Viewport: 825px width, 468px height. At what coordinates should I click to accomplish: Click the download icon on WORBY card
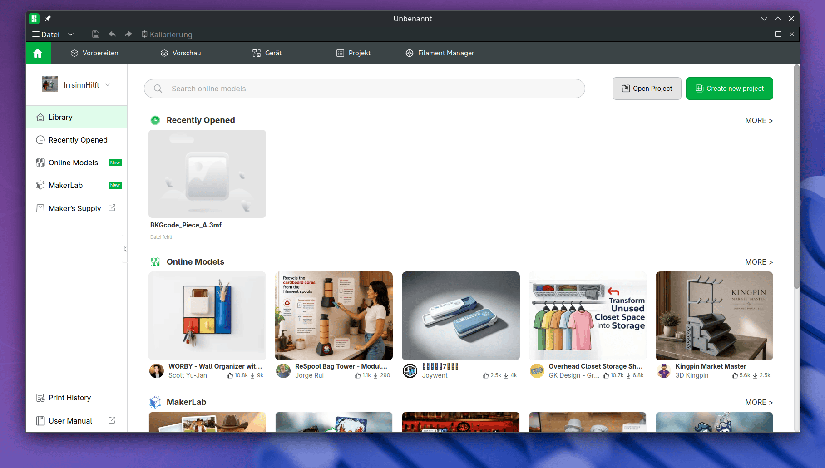(x=252, y=376)
